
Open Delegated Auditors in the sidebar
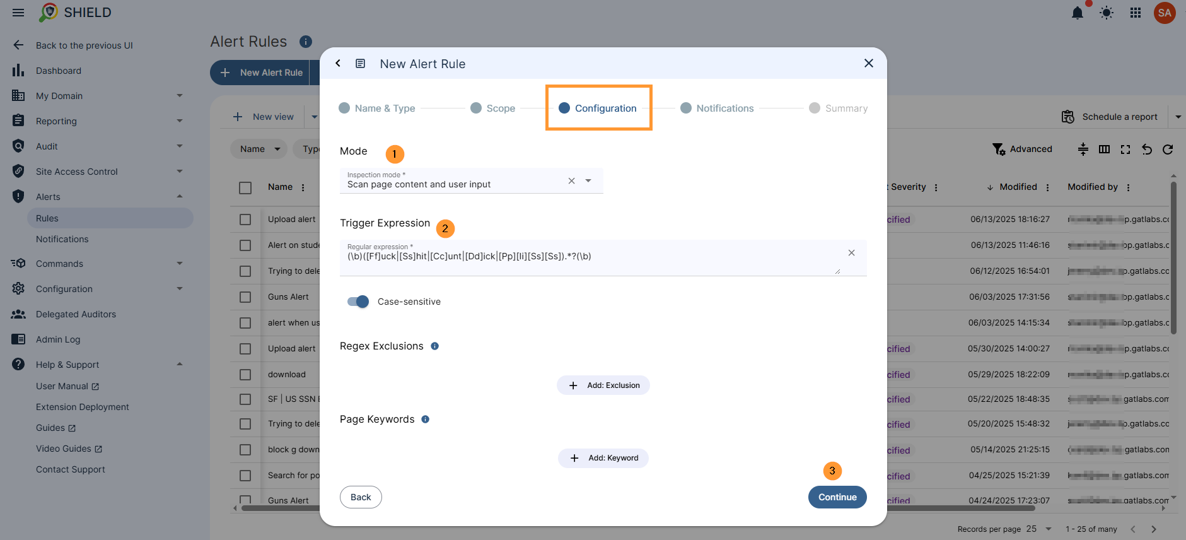[x=76, y=314]
